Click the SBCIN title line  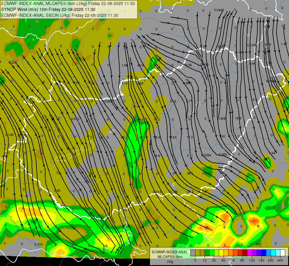click(60, 15)
